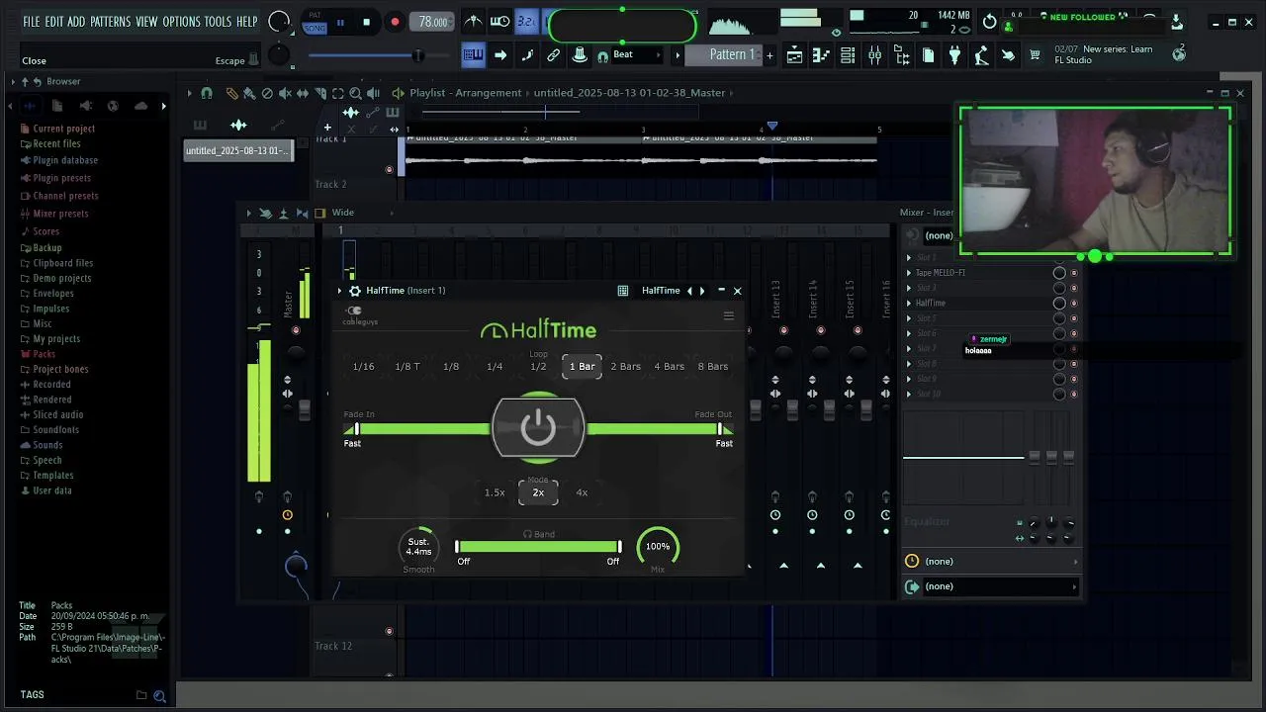Open the plugin picker plug icon
Image resolution: width=1266 pixels, height=712 pixels.
pos(954,55)
